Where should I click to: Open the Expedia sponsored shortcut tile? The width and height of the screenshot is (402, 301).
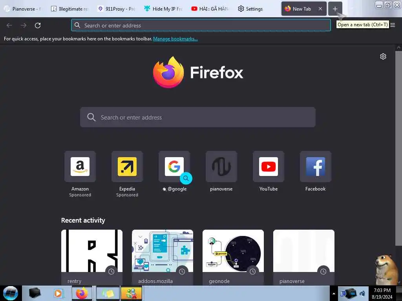coord(127,167)
